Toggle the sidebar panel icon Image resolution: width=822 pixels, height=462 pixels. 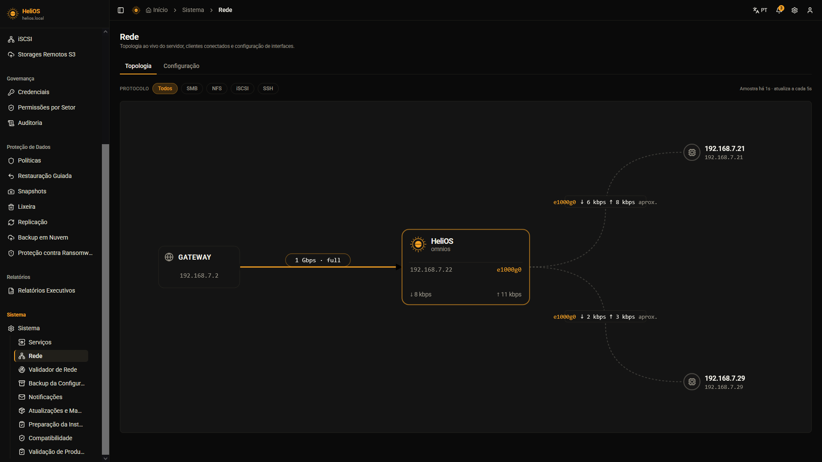coord(121,10)
